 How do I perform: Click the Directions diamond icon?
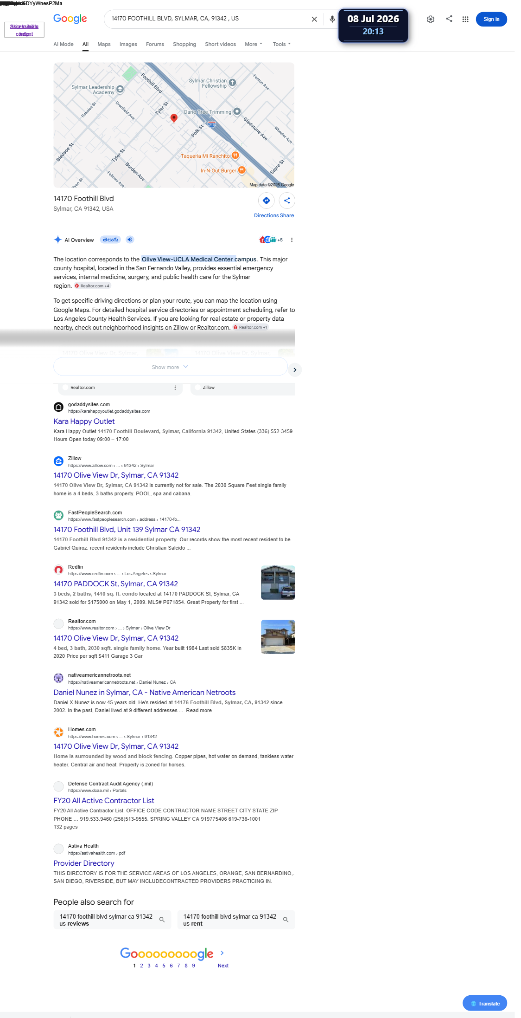click(267, 201)
